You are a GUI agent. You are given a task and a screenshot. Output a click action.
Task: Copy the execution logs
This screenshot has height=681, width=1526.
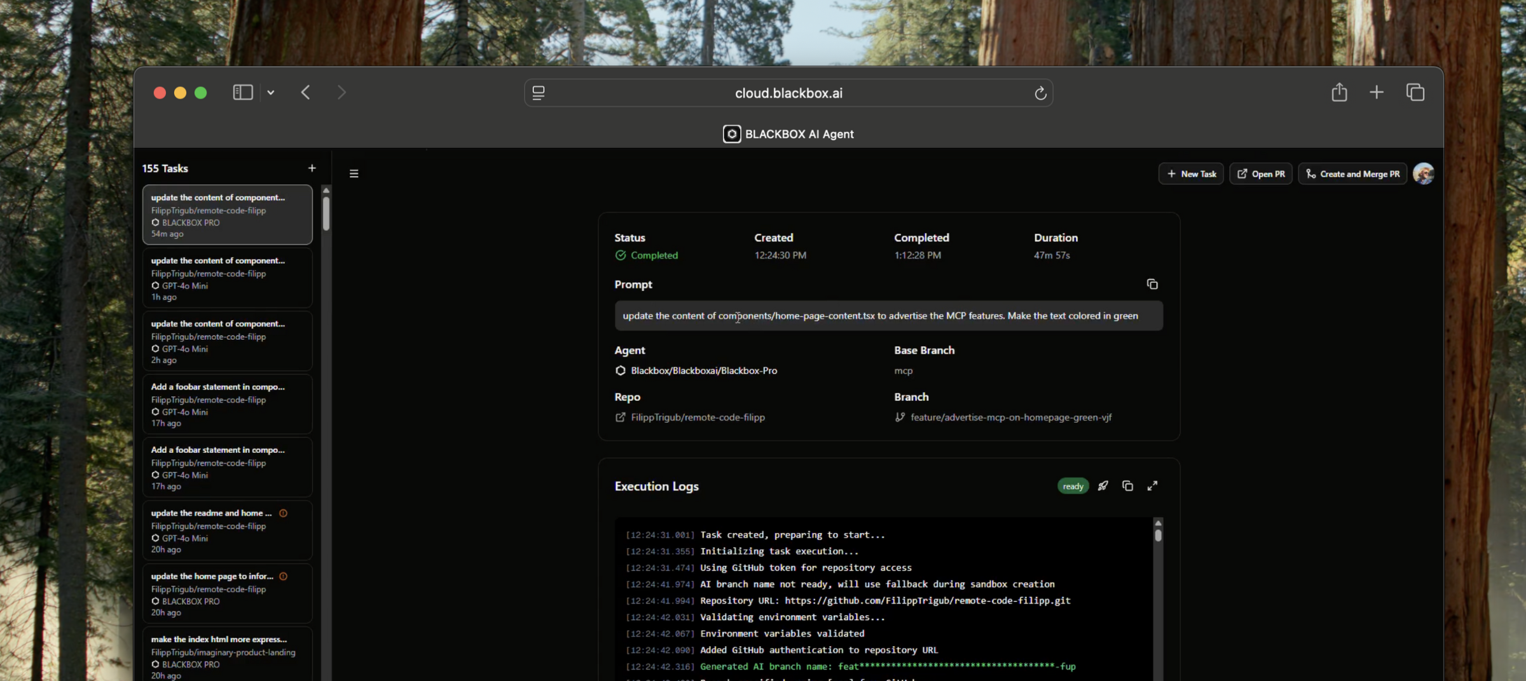pos(1127,486)
